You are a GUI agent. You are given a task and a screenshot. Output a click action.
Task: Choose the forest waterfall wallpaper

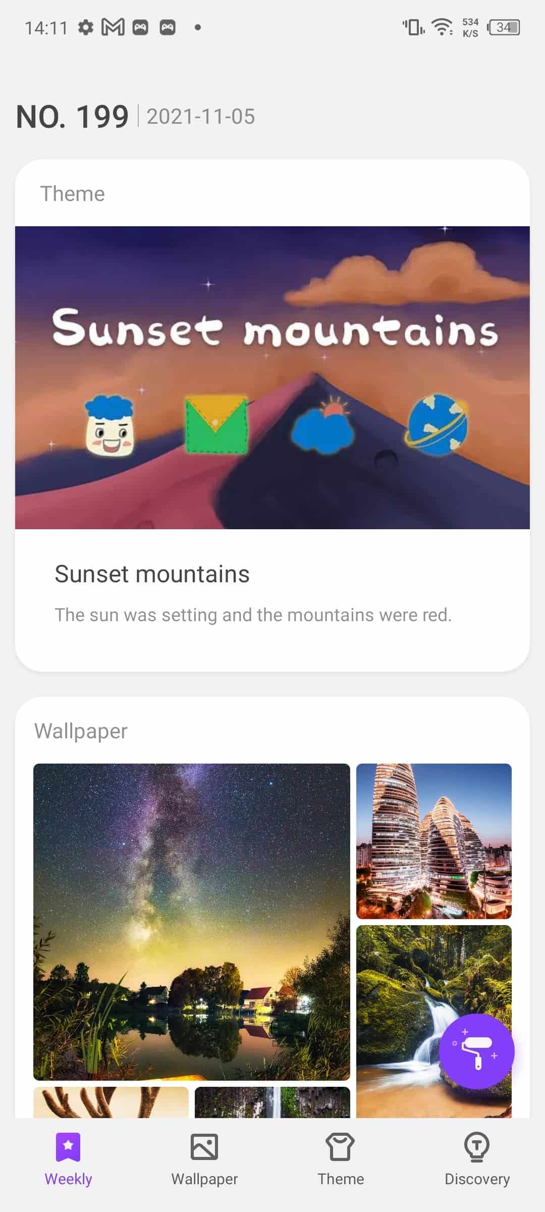click(434, 1021)
